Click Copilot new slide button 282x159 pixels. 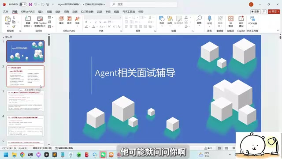point(40,22)
